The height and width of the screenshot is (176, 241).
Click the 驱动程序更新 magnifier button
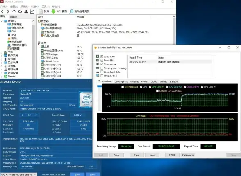point(80,11)
